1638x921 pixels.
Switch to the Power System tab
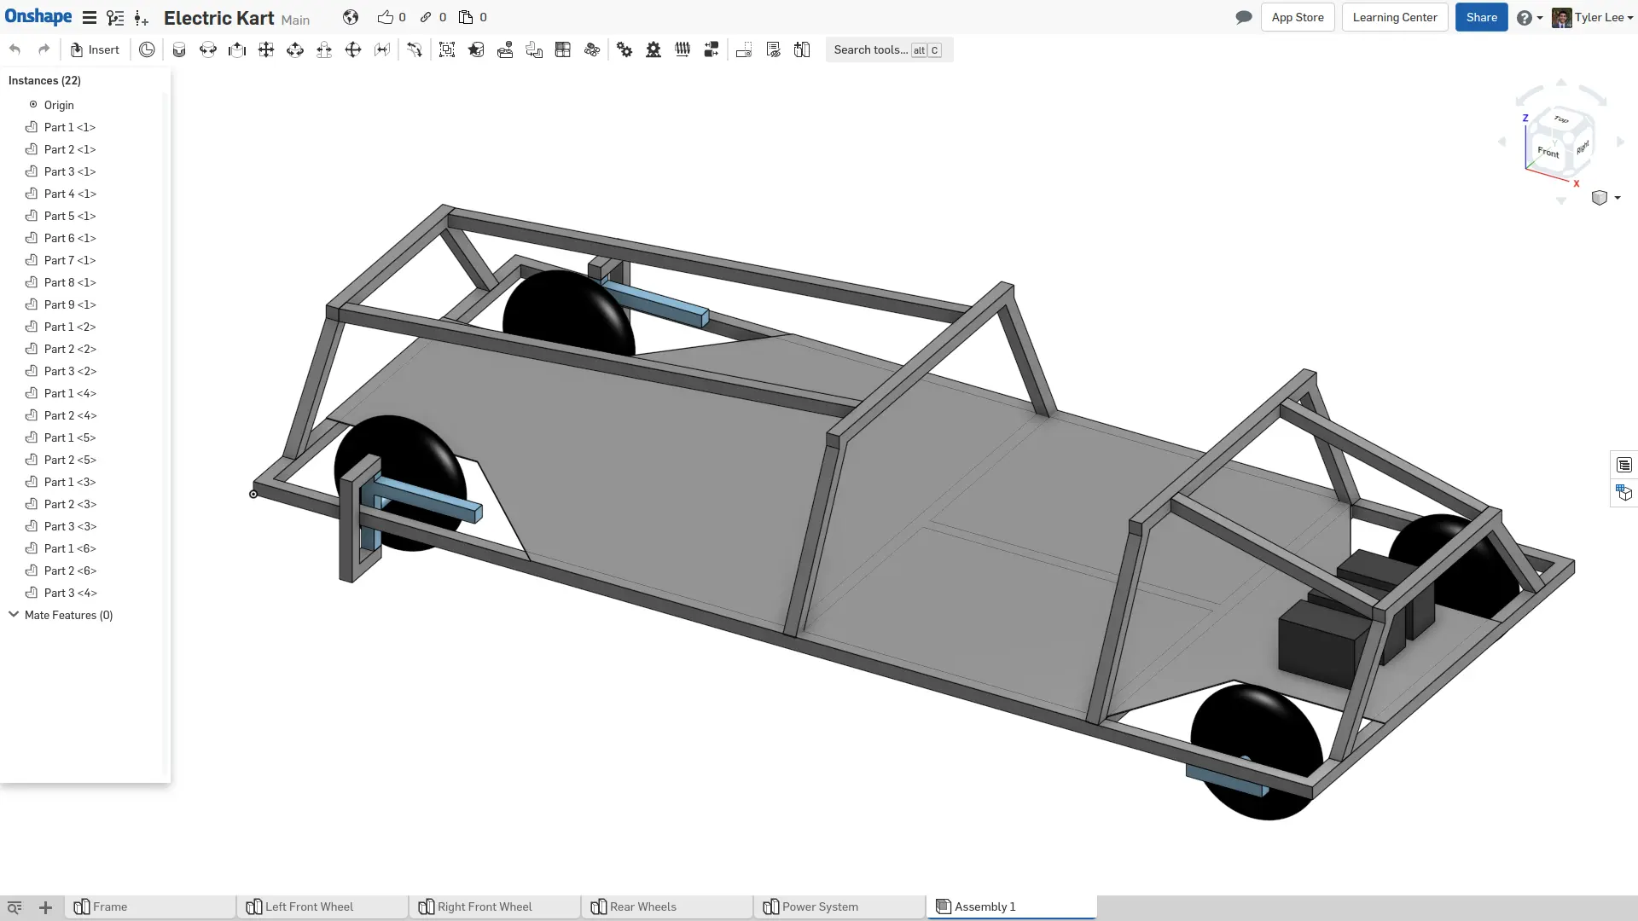pos(819,907)
